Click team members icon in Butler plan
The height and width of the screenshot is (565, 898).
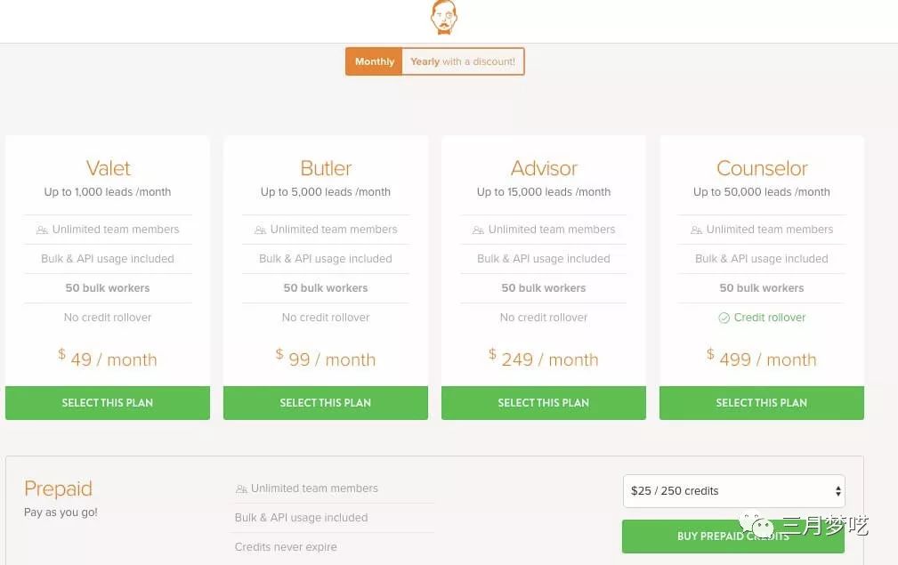(260, 230)
